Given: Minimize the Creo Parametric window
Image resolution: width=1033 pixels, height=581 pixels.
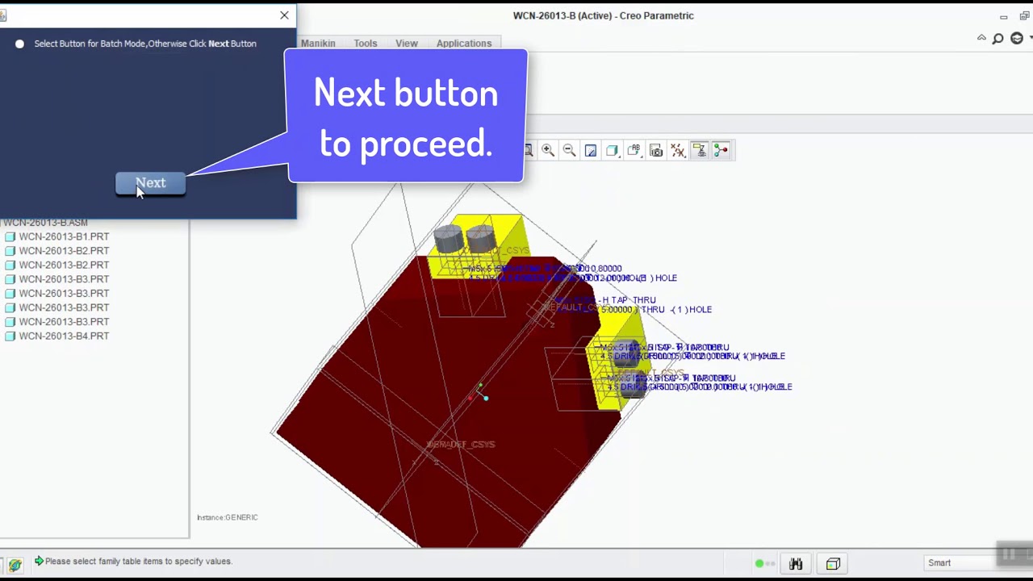Looking at the screenshot, I should [1003, 17].
